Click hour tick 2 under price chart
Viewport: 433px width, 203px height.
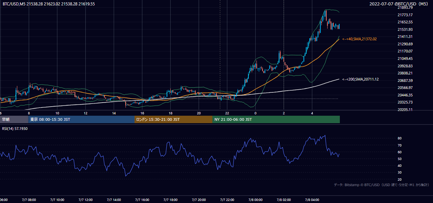(x=284, y=113)
